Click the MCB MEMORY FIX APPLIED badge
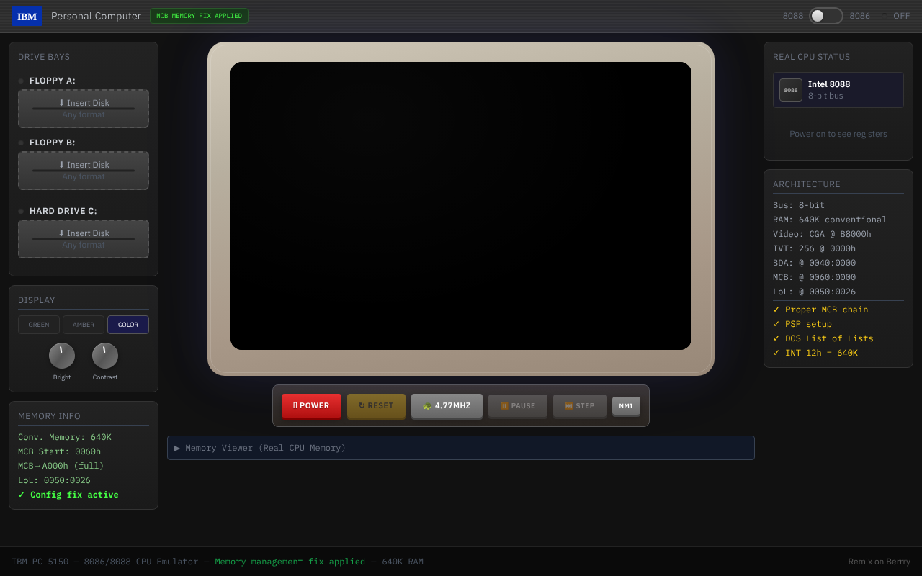Viewport: 922px width, 576px height. [x=199, y=16]
